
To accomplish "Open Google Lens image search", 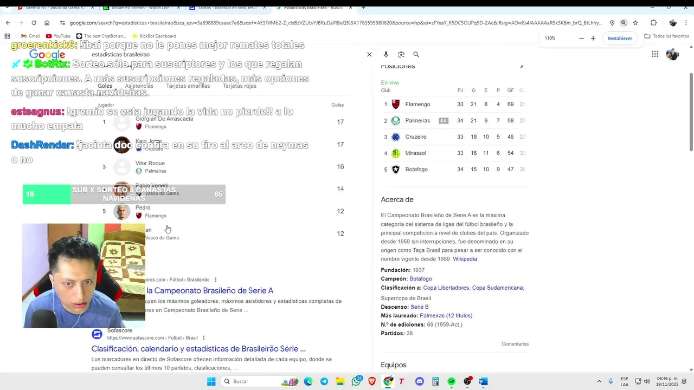I will point(401,55).
